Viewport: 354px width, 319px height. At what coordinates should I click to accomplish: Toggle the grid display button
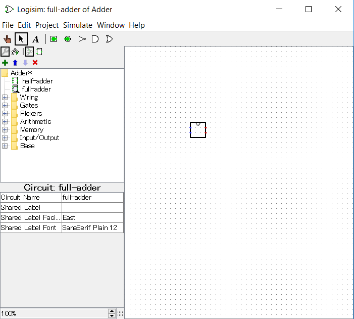click(120, 314)
